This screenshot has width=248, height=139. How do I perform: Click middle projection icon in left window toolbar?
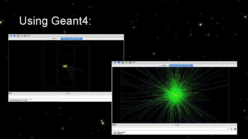[x=21, y=36]
